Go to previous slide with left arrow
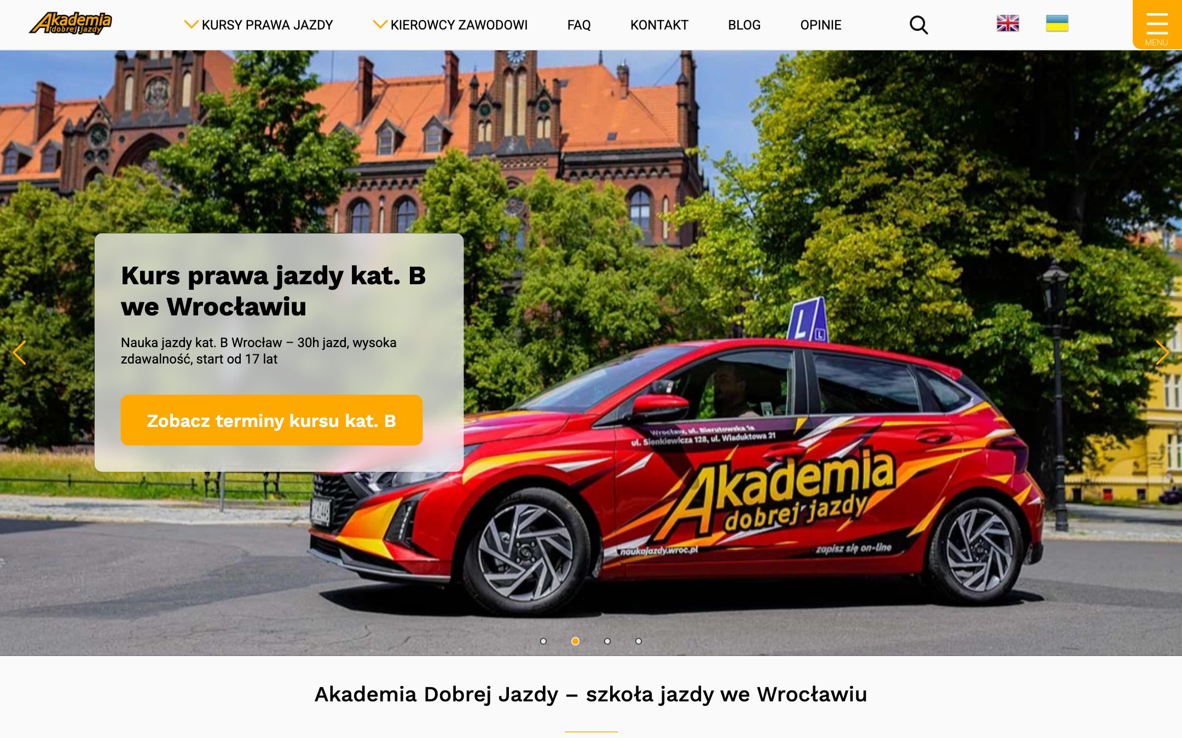This screenshot has width=1182, height=738. point(20,353)
